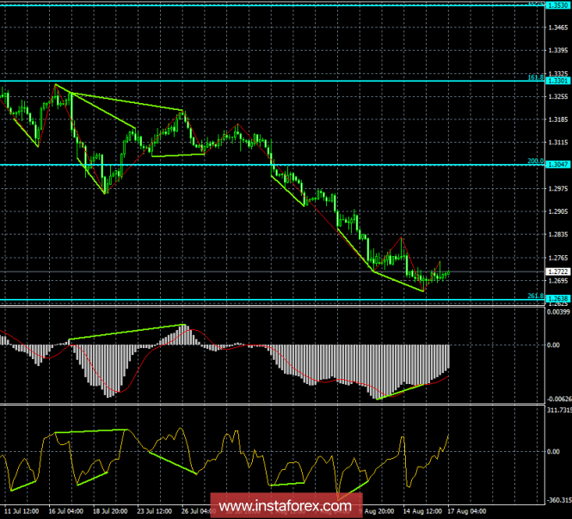Click the 161.8 Fibonacci level label 1.3301
Viewport: 572px width, 519px height.
(x=557, y=81)
